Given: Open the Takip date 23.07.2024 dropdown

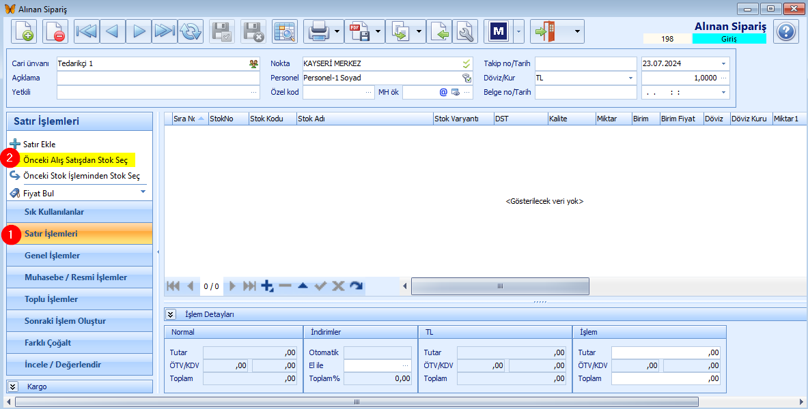Looking at the screenshot, I should coord(723,64).
